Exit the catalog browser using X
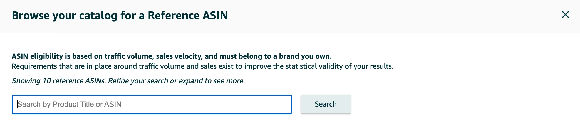 point(565,14)
